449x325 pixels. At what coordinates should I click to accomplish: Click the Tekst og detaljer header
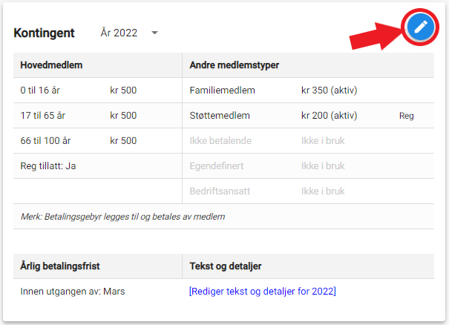tap(226, 266)
